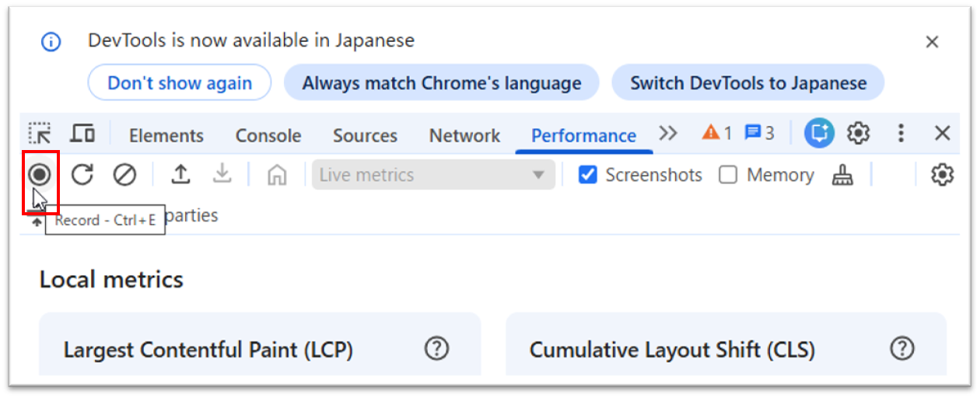Open the warning issues counter
The image size is (980, 398).
[717, 134]
